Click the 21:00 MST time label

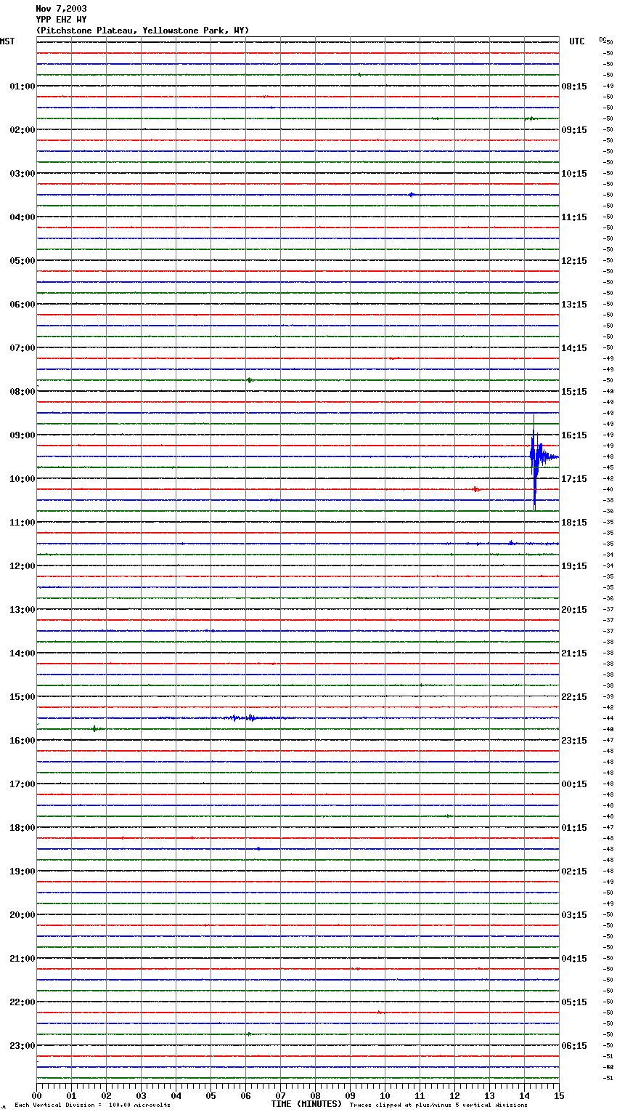click(x=23, y=959)
